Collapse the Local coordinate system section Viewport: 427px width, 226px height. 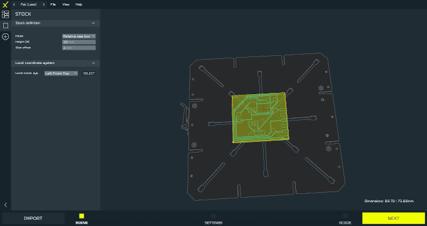[x=94, y=63]
